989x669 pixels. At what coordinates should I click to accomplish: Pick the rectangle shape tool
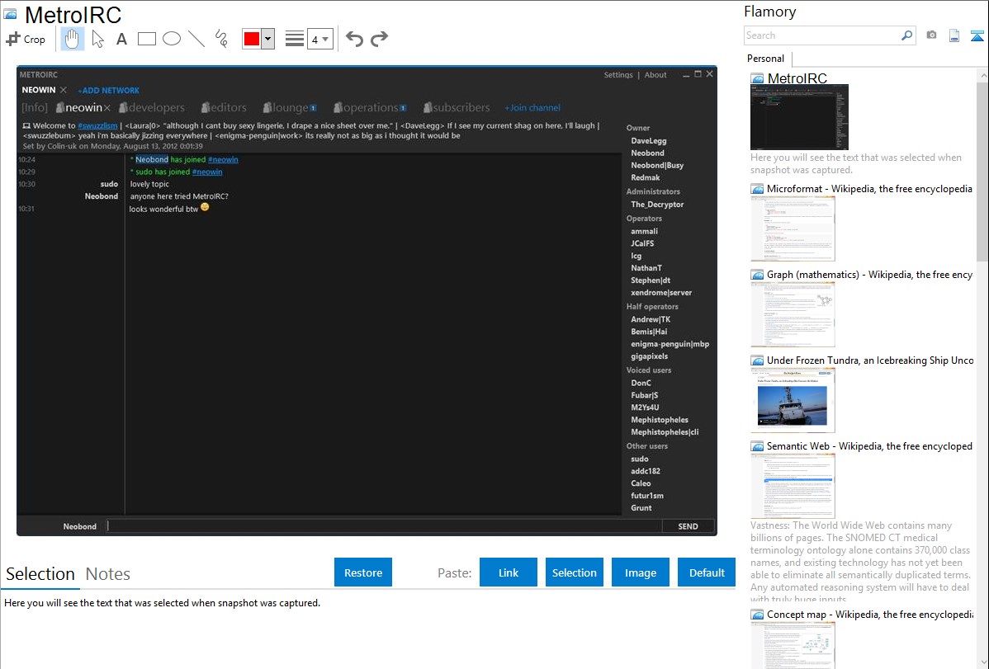[x=147, y=39]
